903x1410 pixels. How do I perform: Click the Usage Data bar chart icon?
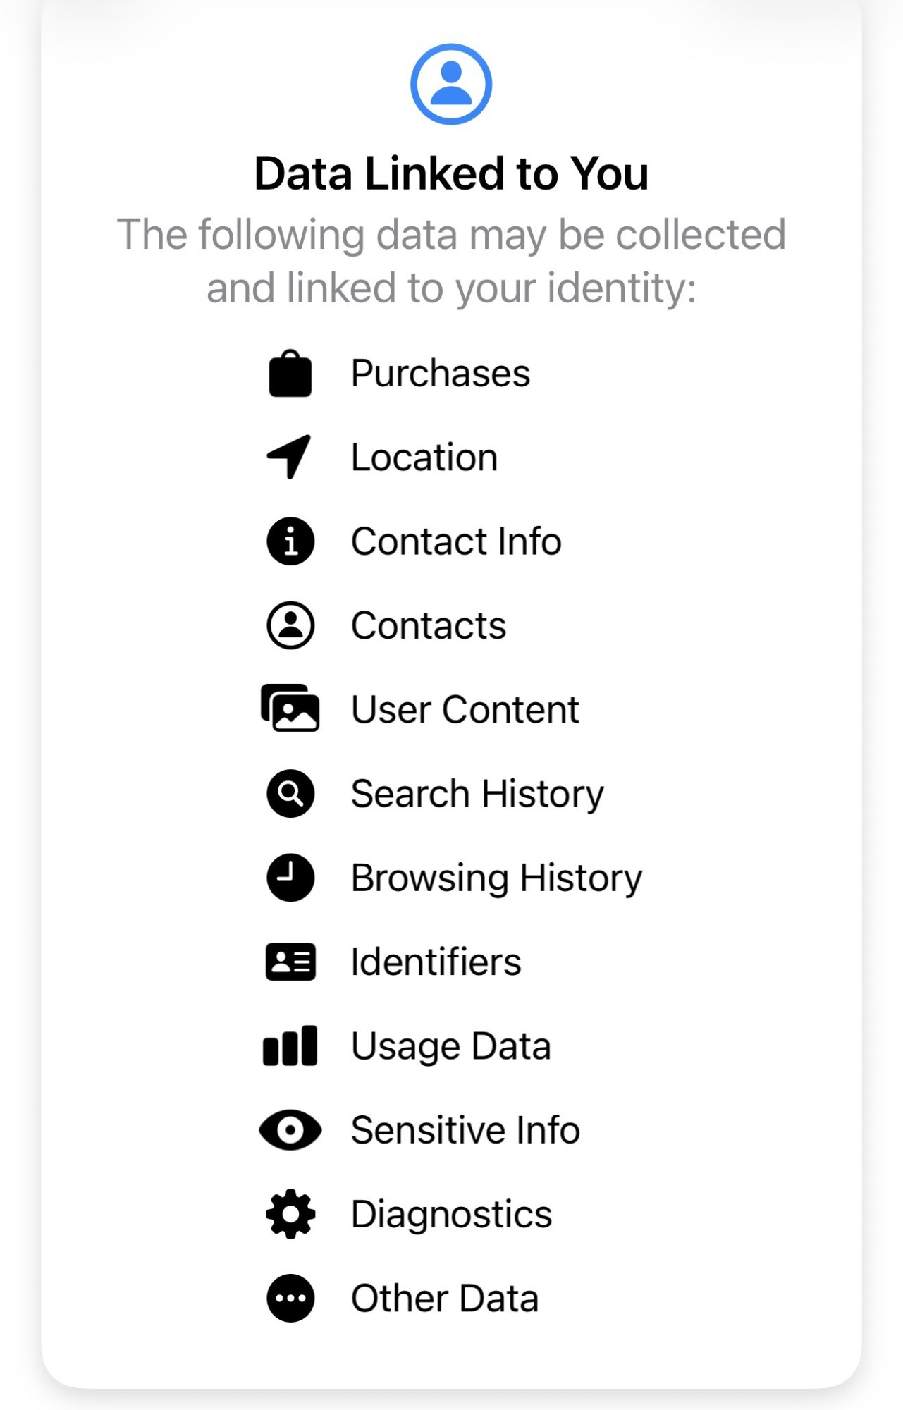pyautogui.click(x=290, y=1046)
